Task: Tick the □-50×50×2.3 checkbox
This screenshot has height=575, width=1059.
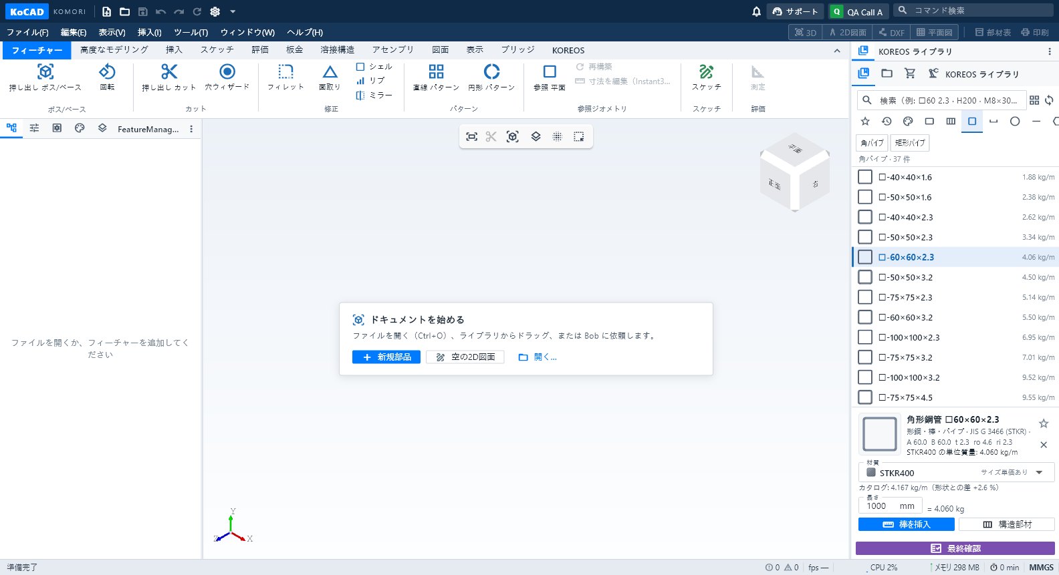Action: (865, 237)
